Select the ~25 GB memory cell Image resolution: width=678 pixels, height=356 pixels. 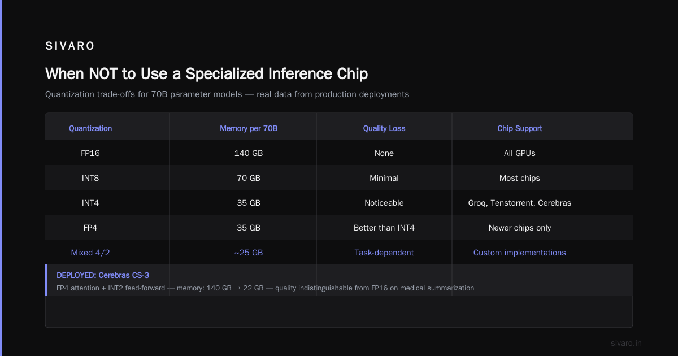(x=249, y=253)
